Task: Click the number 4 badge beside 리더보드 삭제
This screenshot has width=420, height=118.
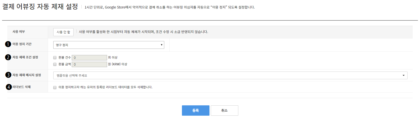Action: coord(9,87)
